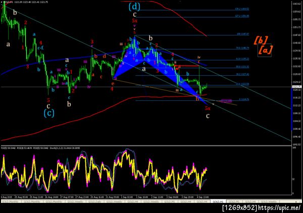Select the 61.8 Fibonacci level label

pos(242,59)
